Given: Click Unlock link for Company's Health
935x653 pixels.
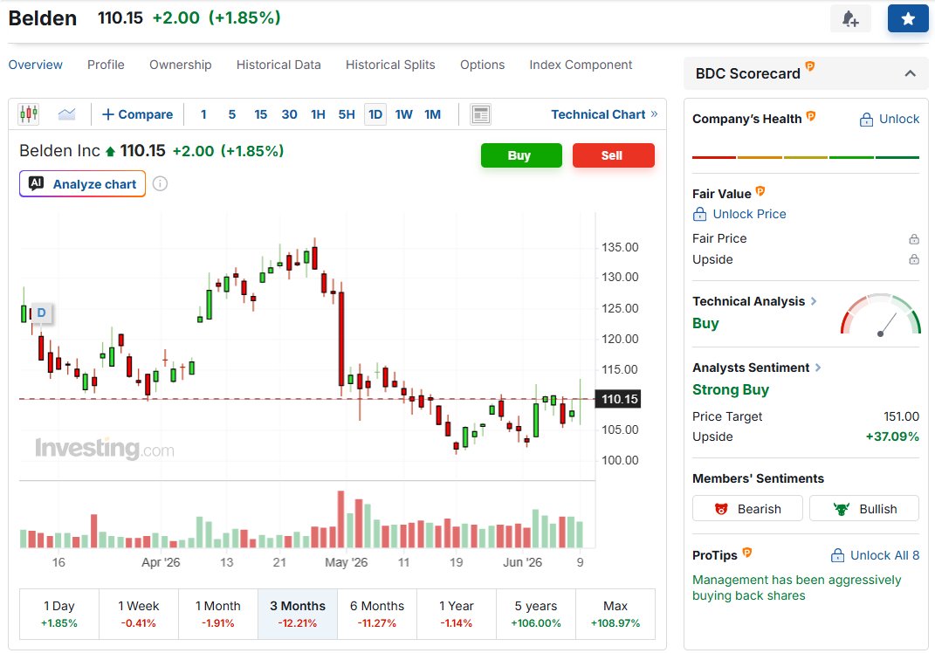Looking at the screenshot, I should (889, 120).
